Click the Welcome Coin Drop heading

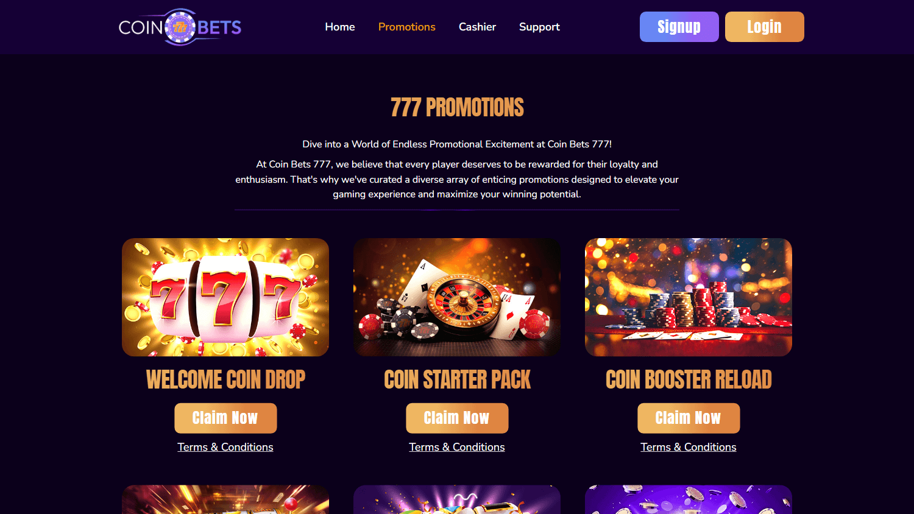coord(225,379)
